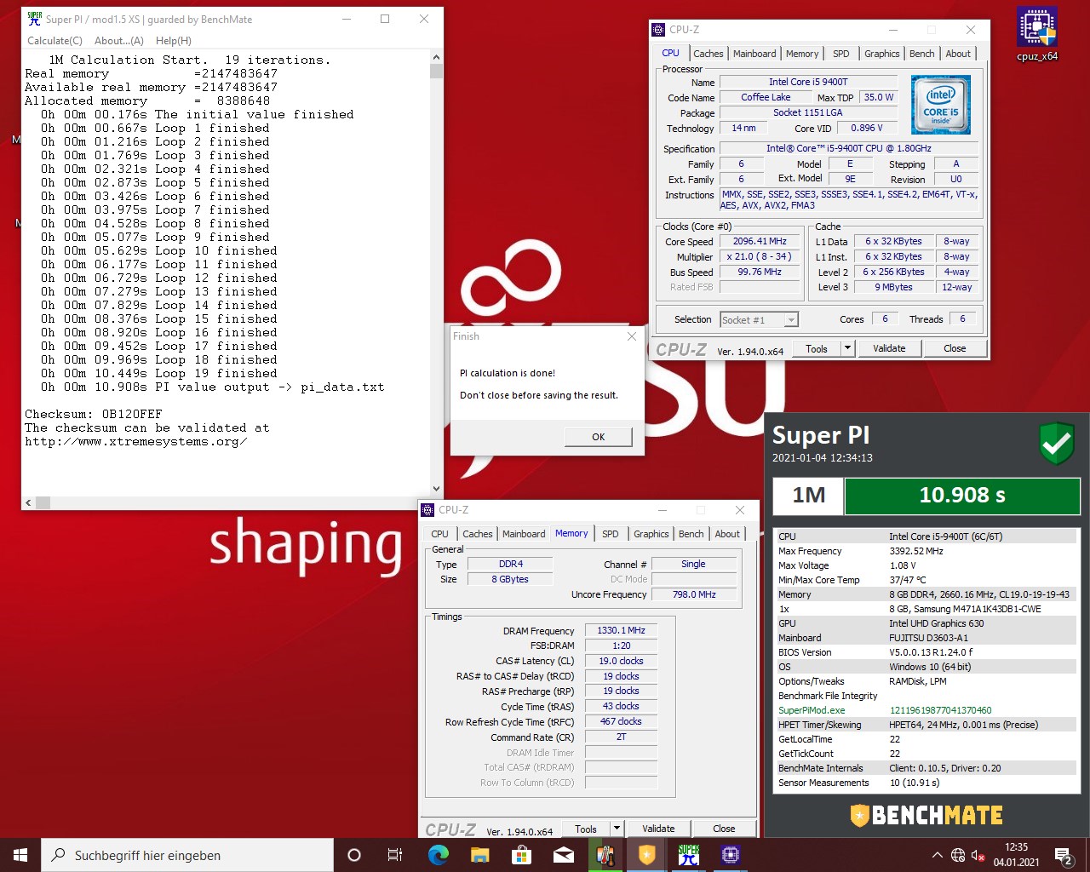Expand Tools dropdown arrow in top CPU-Z

tap(847, 348)
